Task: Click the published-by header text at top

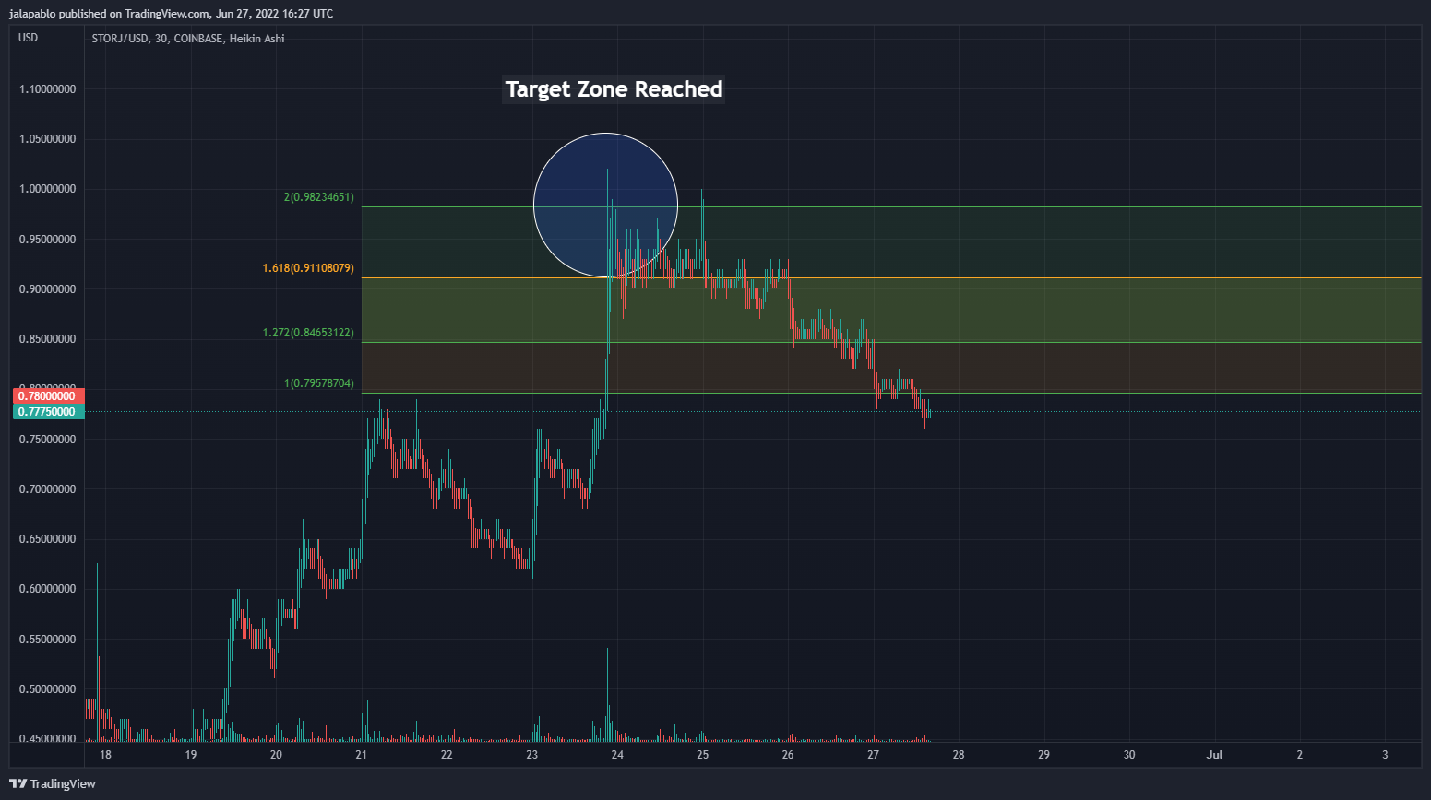Action: pyautogui.click(x=172, y=14)
